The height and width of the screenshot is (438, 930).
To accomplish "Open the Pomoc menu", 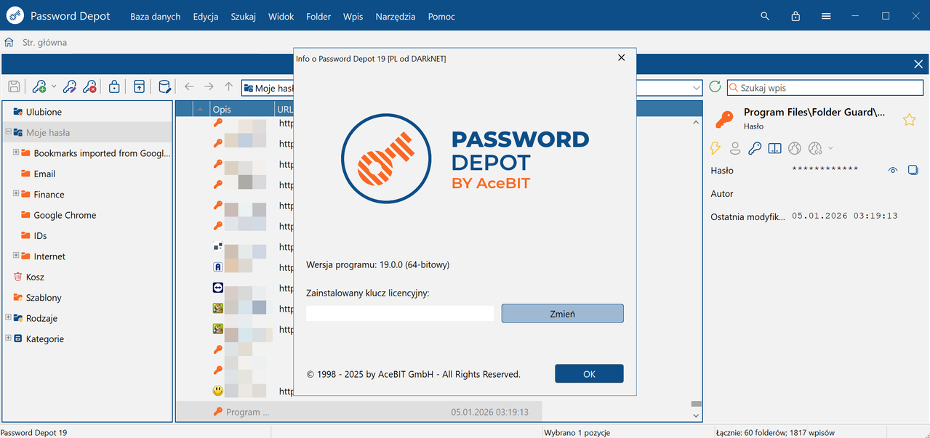I will (441, 16).
